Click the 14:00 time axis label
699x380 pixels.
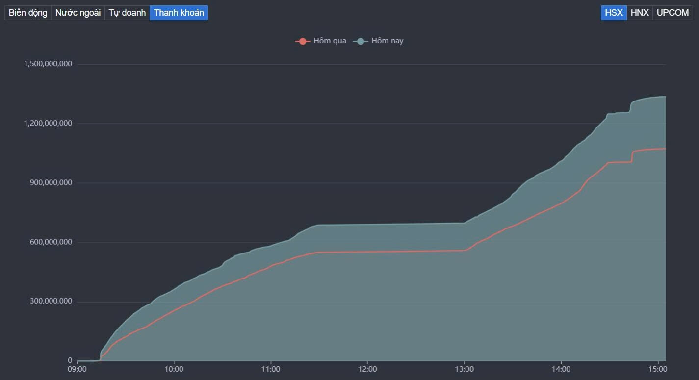pos(561,369)
